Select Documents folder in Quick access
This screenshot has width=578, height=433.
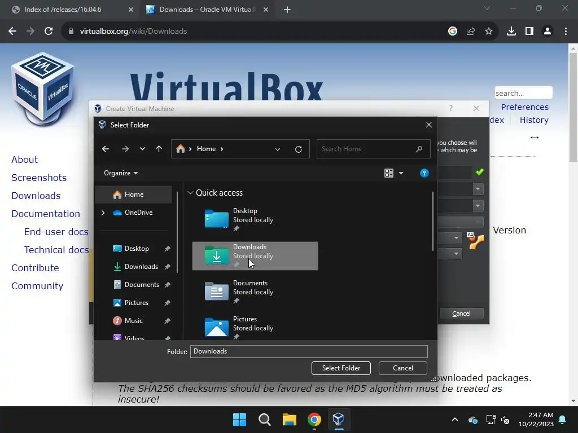pos(255,292)
